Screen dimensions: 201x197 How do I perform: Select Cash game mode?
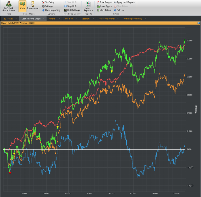click(x=22, y=6)
